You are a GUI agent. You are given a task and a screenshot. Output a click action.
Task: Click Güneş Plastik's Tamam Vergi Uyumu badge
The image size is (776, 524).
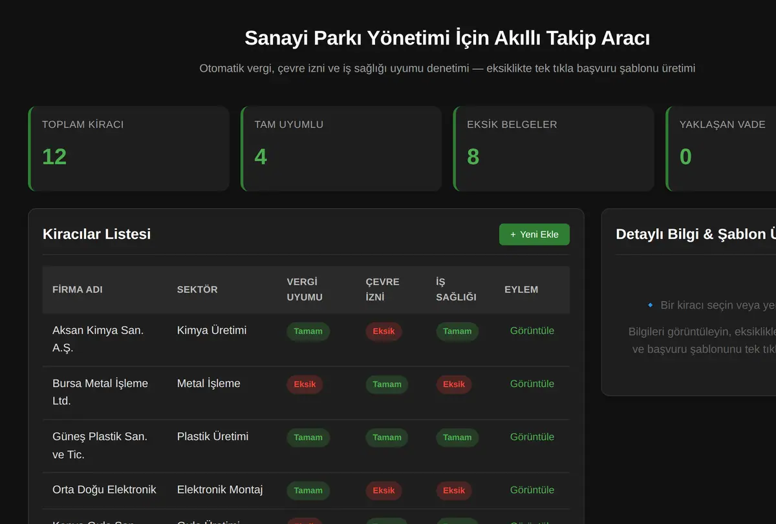click(x=308, y=437)
